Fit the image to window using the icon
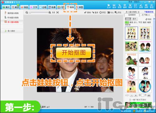The width and height of the screenshot is (156, 113). pos(58,13)
